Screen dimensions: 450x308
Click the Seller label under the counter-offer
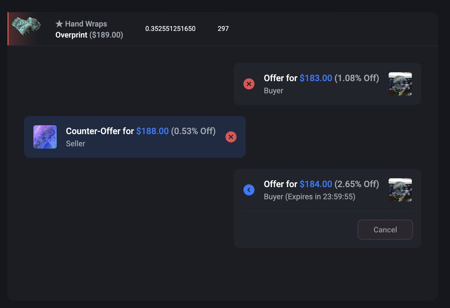tap(75, 144)
